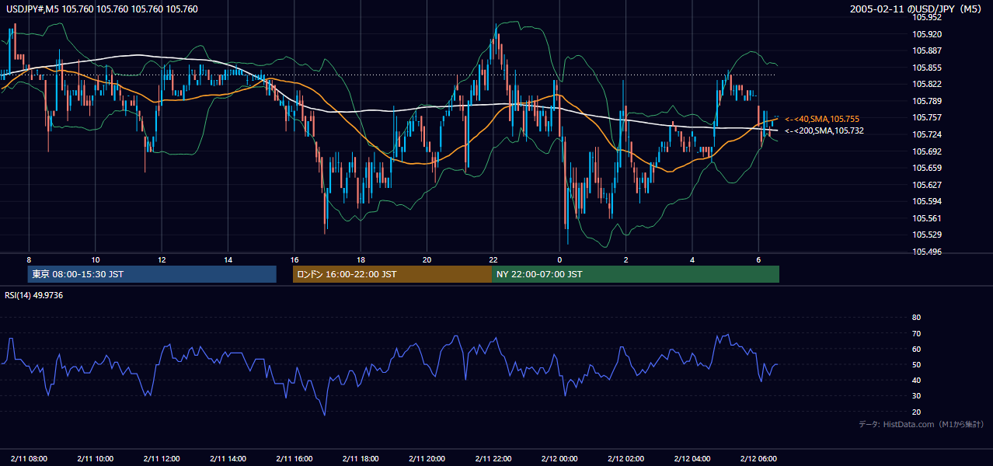Viewport: 993px width, 466px height.
Task: Click price level 105.757 on the axis
Action: coord(929,117)
